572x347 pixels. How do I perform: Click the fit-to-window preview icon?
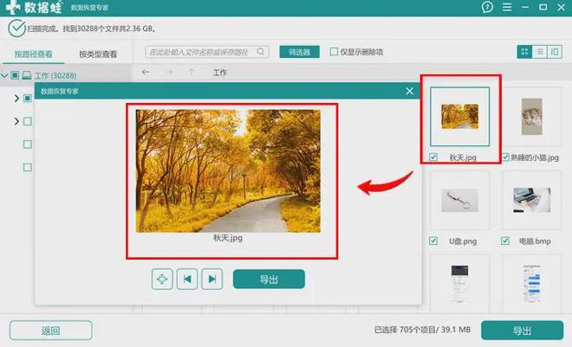point(162,280)
